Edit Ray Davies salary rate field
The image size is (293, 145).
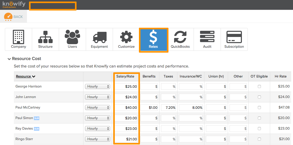tap(126, 129)
